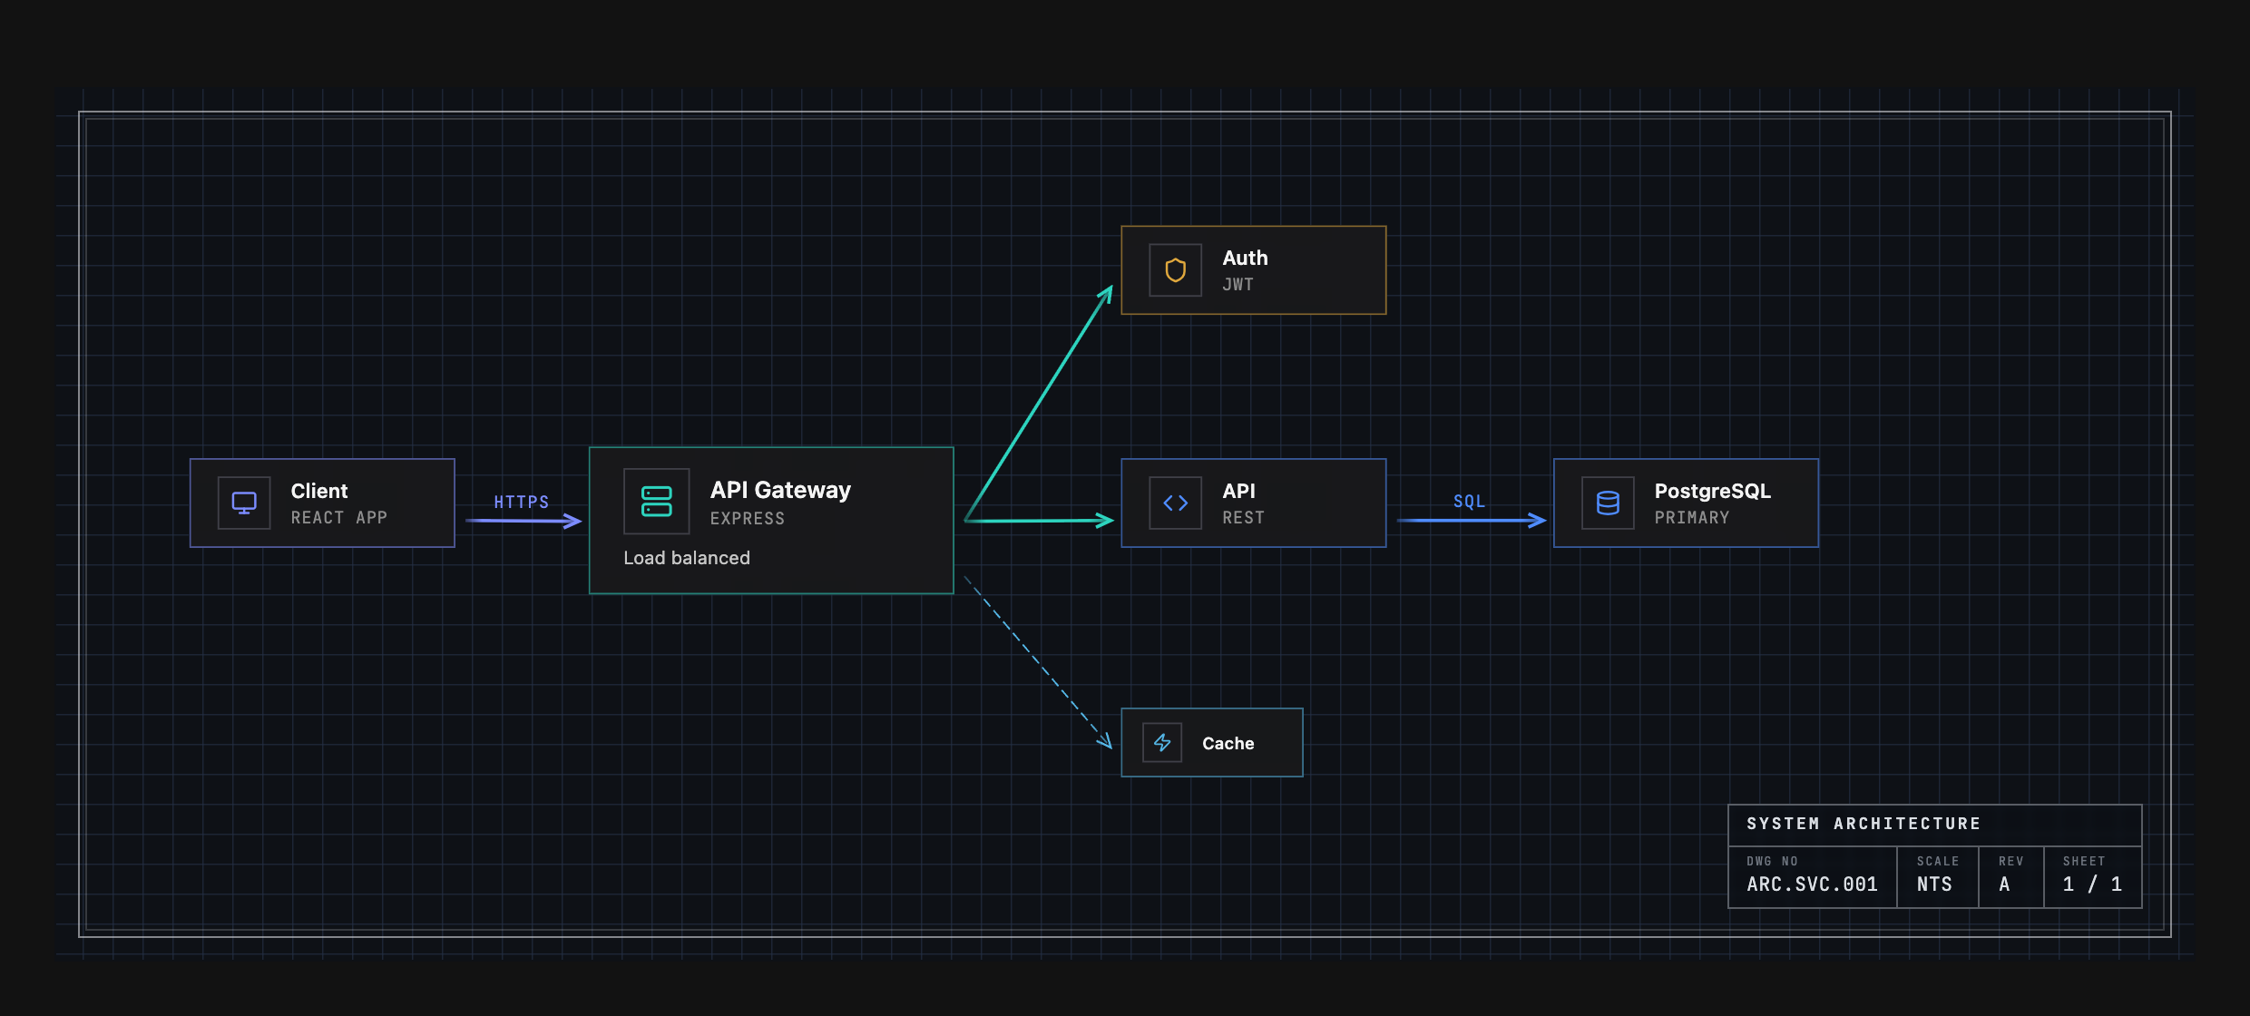2250x1016 pixels.
Task: Select the Auth node title
Action: pos(1245,258)
